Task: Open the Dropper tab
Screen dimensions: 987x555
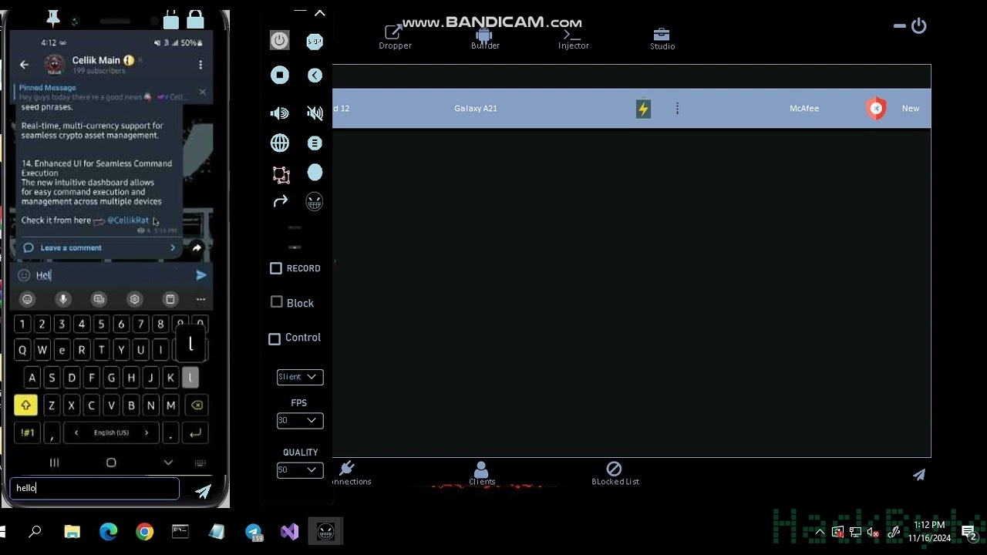Action: (x=395, y=37)
